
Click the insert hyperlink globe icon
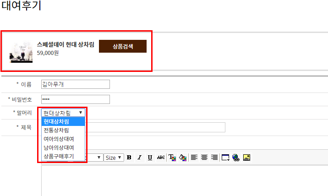tap(236, 158)
